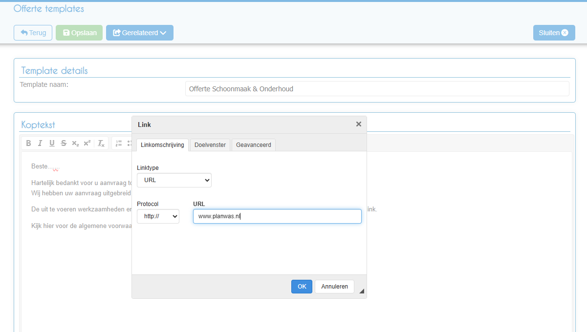Image resolution: width=587 pixels, height=332 pixels.
Task: Confirm the link with OK
Action: click(x=302, y=287)
